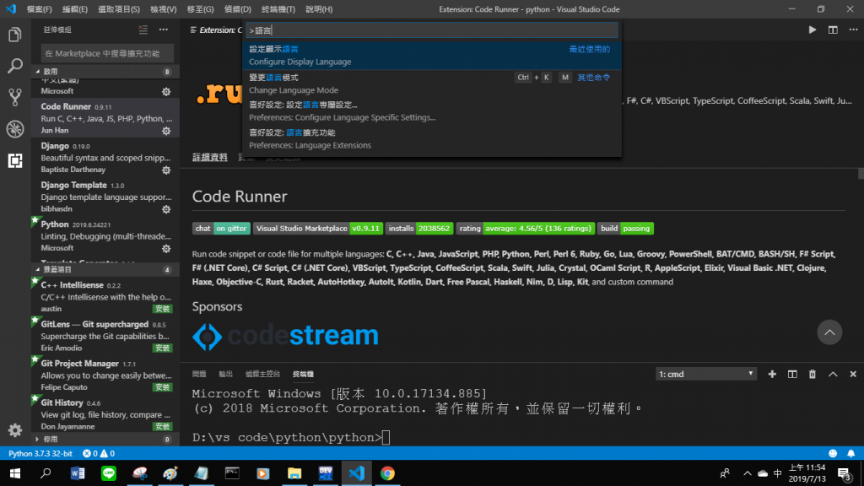
Task: Click the command palette input field
Action: coord(432,30)
